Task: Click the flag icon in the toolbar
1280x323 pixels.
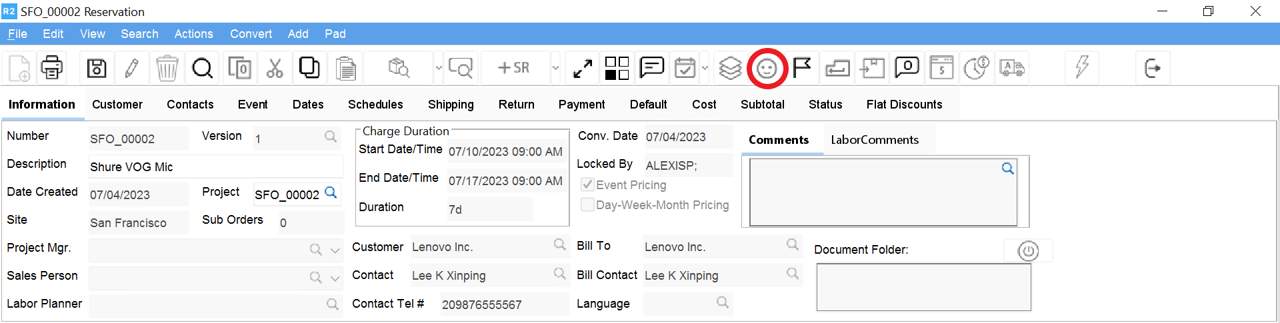Action: tap(802, 68)
